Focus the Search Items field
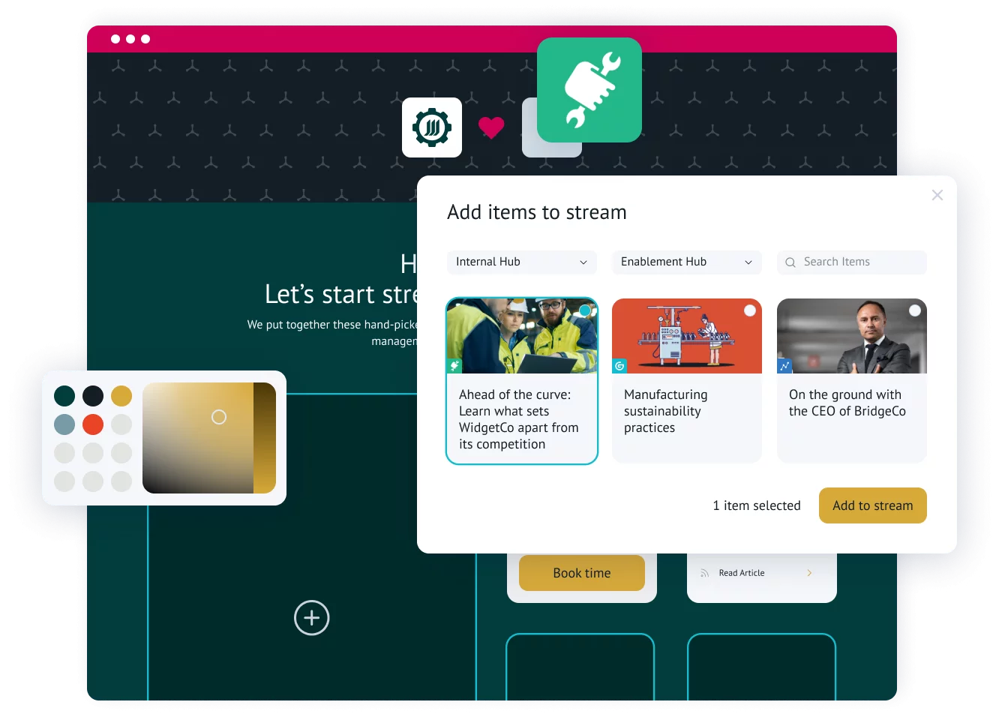This screenshot has width=999, height=717. [852, 262]
